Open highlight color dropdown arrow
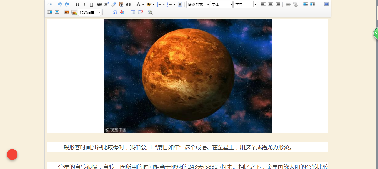The width and height of the screenshot is (378, 169). click(154, 4)
